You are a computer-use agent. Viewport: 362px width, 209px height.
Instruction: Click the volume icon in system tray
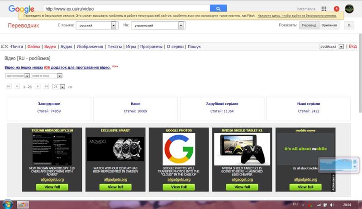point(332,204)
